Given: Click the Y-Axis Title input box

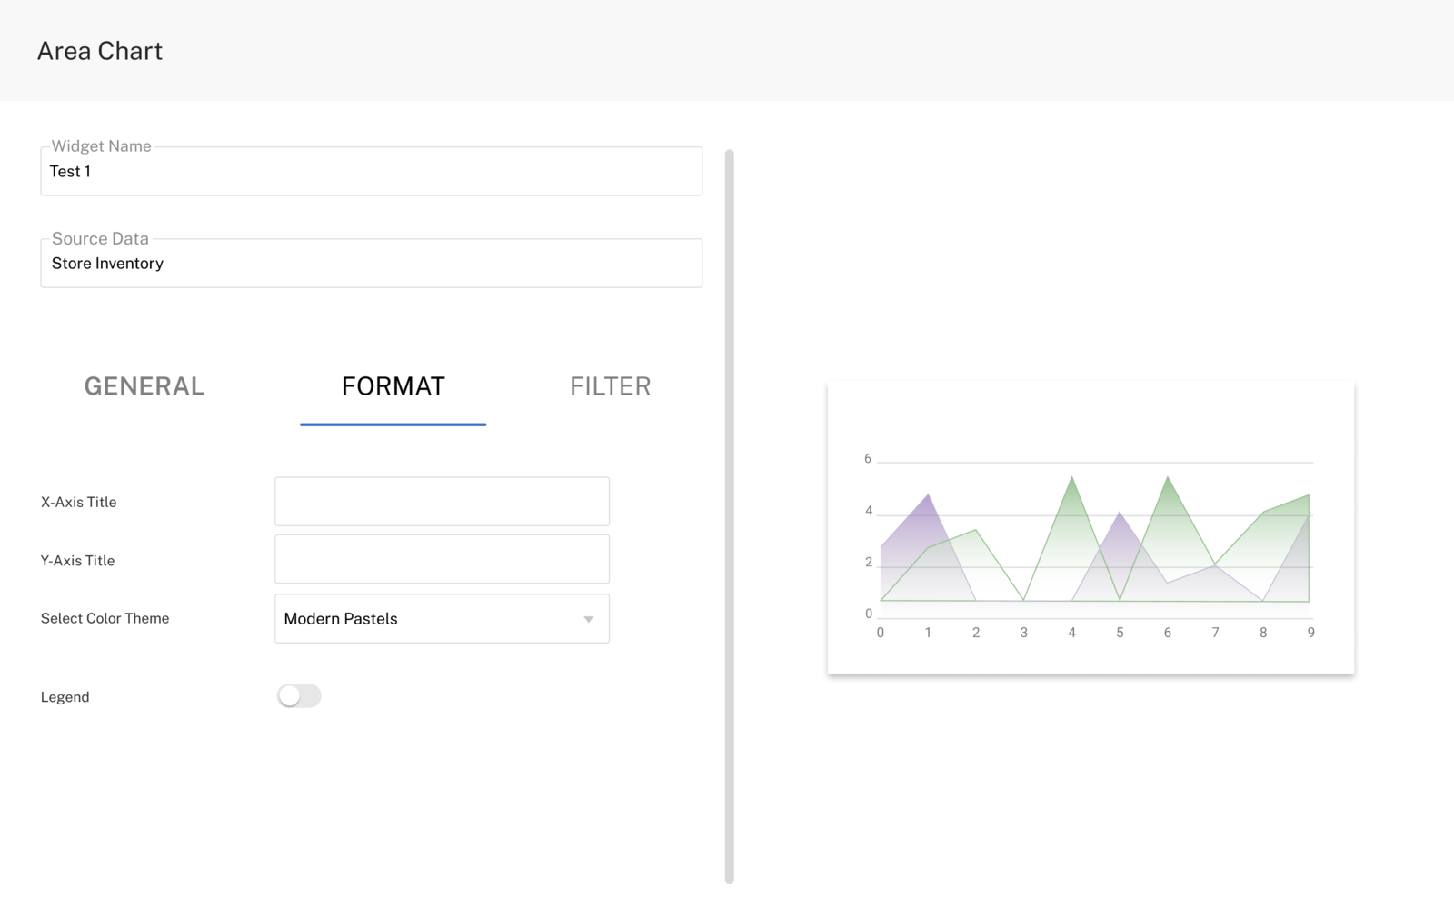Looking at the screenshot, I should tap(442, 559).
